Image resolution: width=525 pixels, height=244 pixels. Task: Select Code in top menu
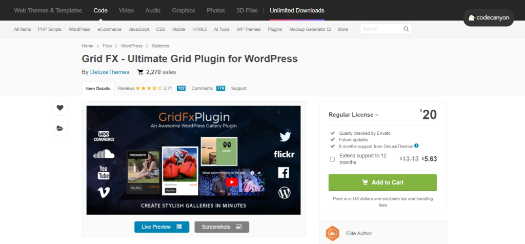click(100, 10)
